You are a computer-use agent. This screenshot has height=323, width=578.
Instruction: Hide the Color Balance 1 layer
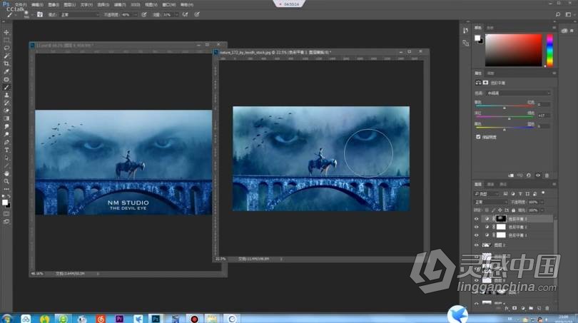pos(476,235)
